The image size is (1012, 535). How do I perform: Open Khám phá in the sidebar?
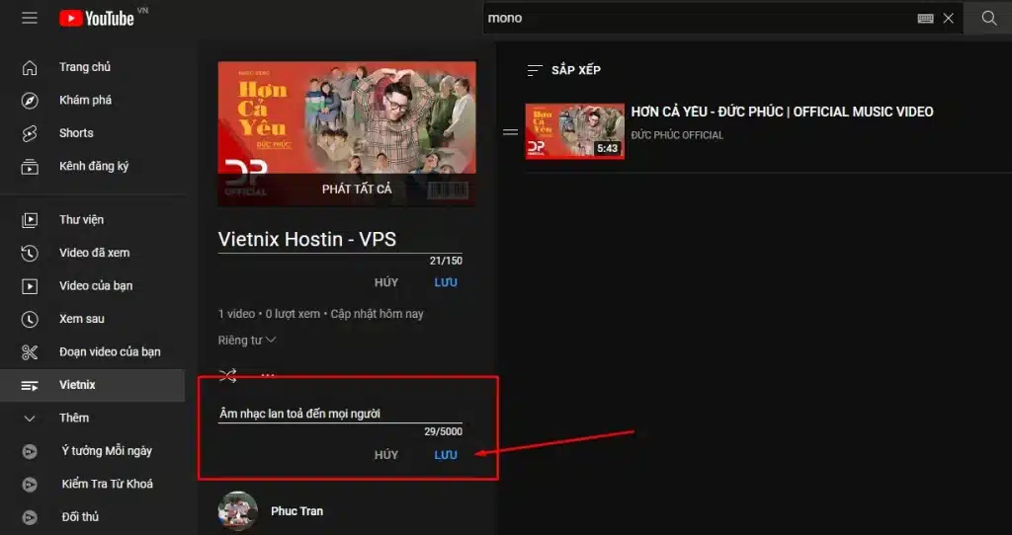[85, 100]
